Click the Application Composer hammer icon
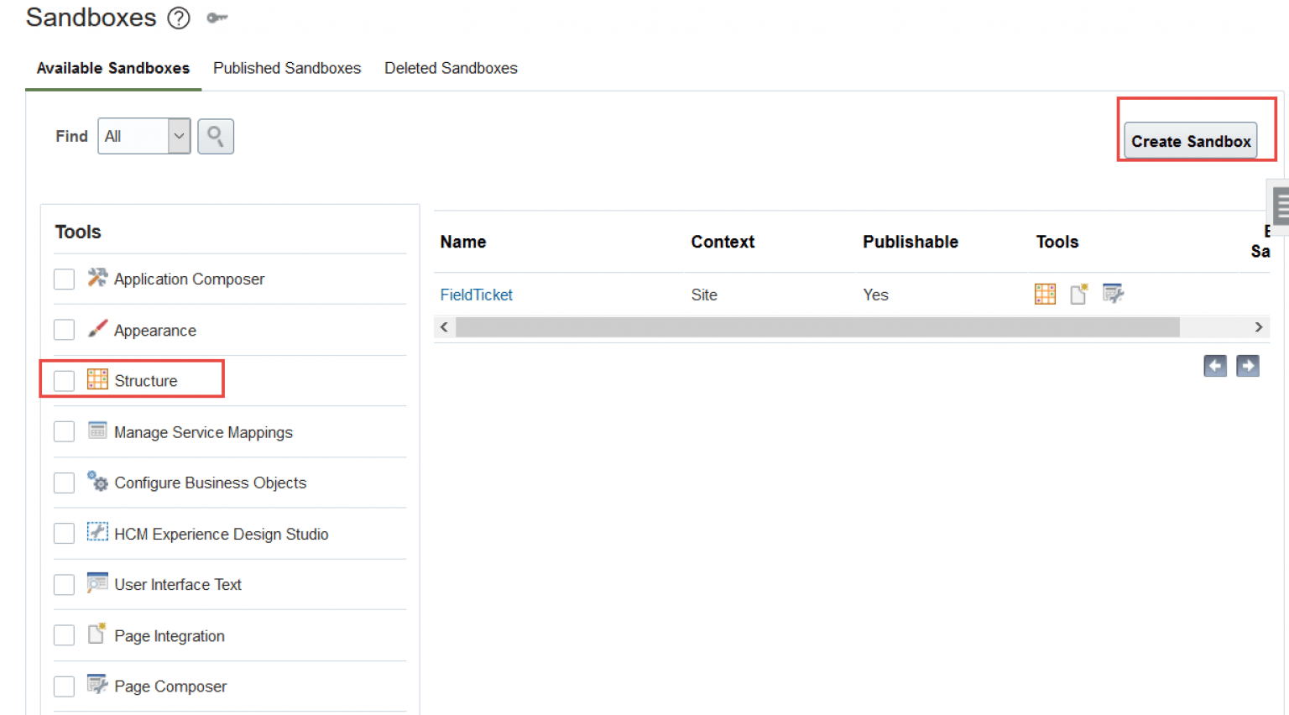 pos(97,277)
